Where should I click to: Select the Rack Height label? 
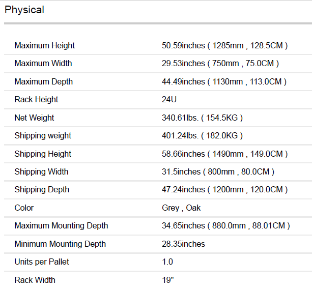(37, 100)
